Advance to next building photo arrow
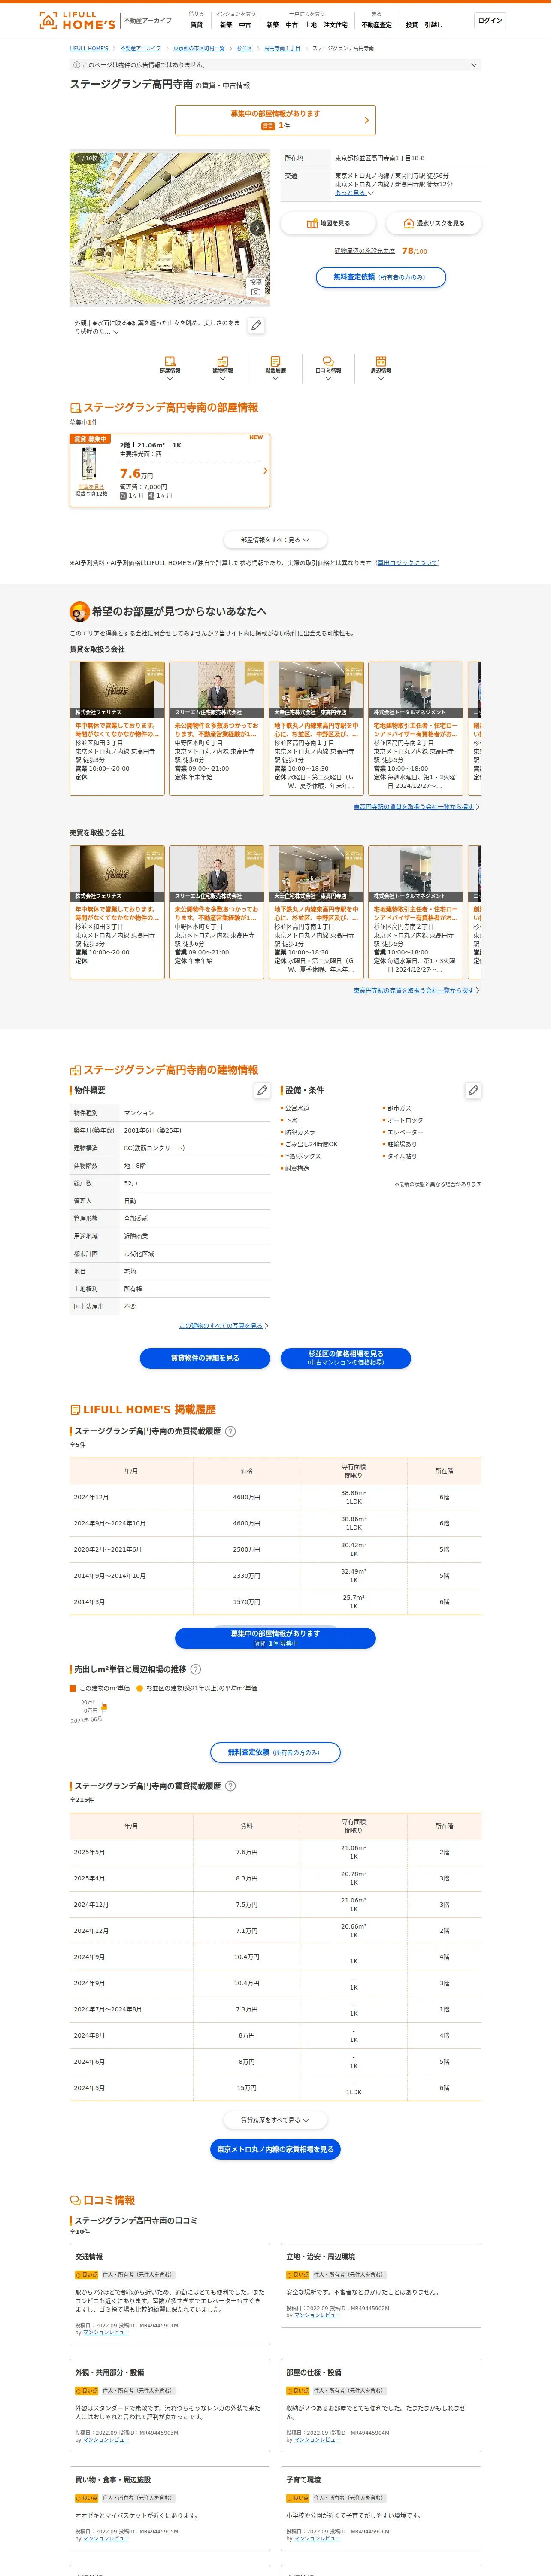This screenshot has height=2576, width=551. pyautogui.click(x=257, y=228)
